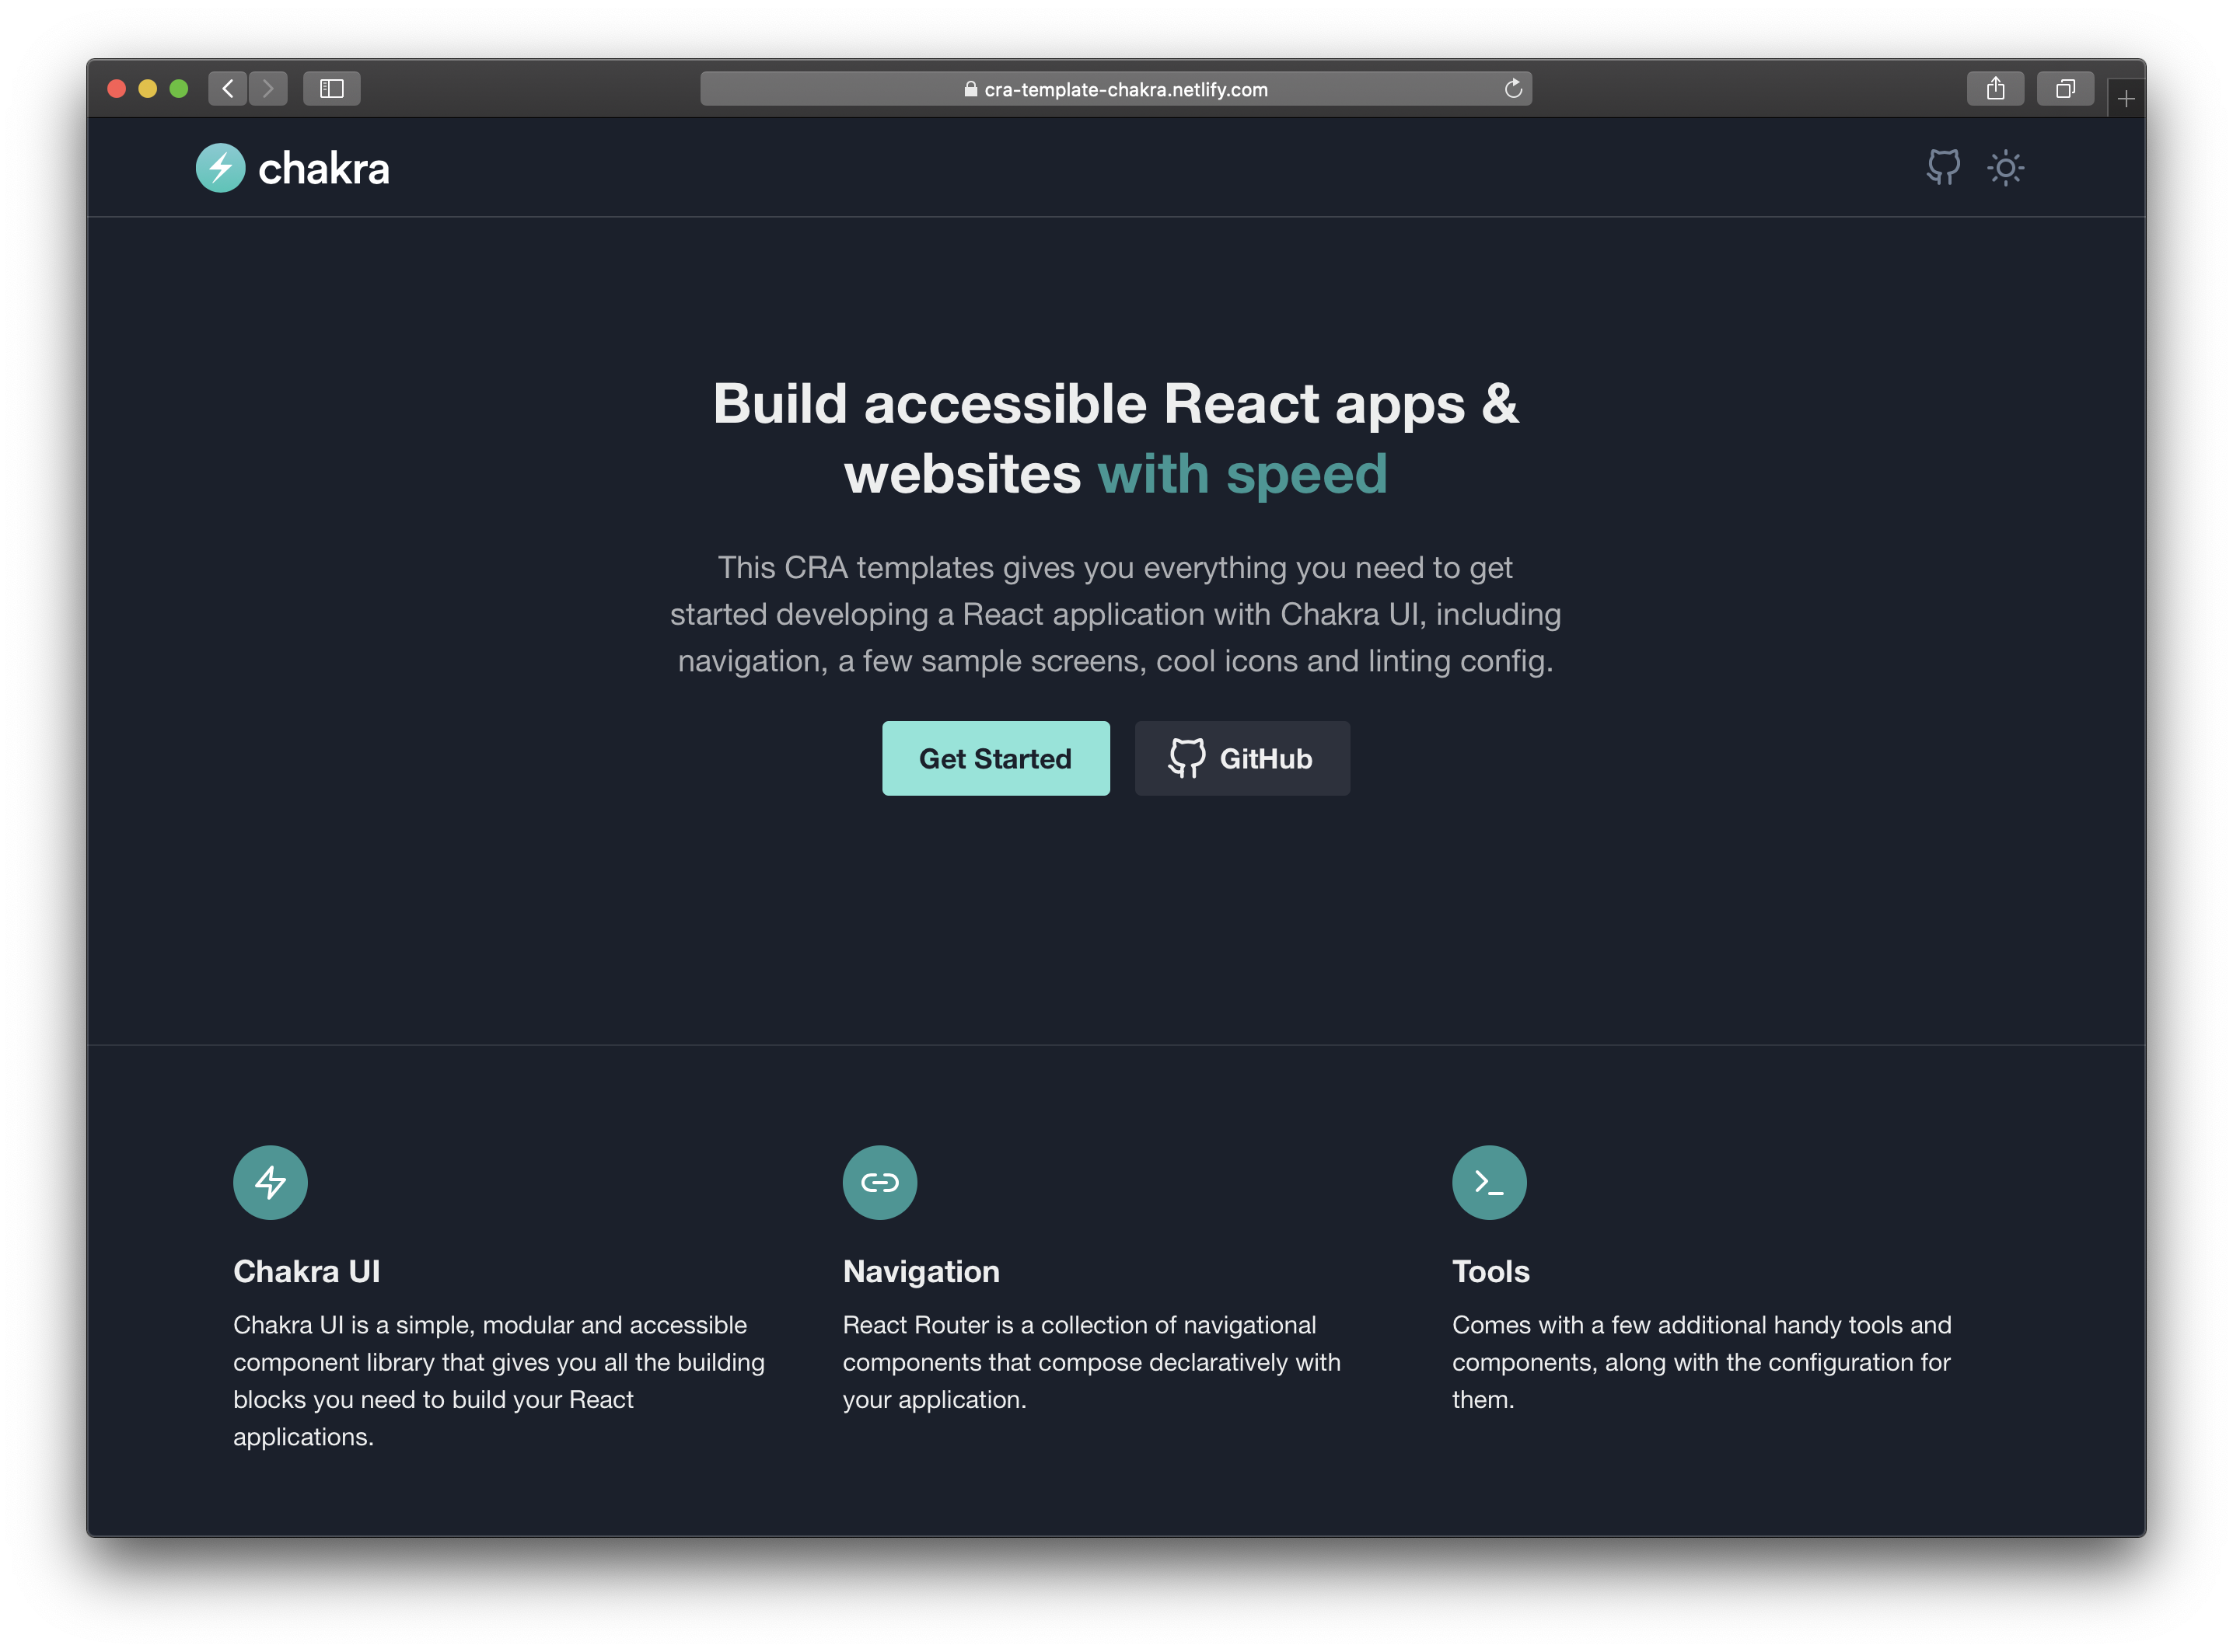Screen dimensions: 2233x1652
Task: Open a new tab with plus
Action: (x=2126, y=99)
